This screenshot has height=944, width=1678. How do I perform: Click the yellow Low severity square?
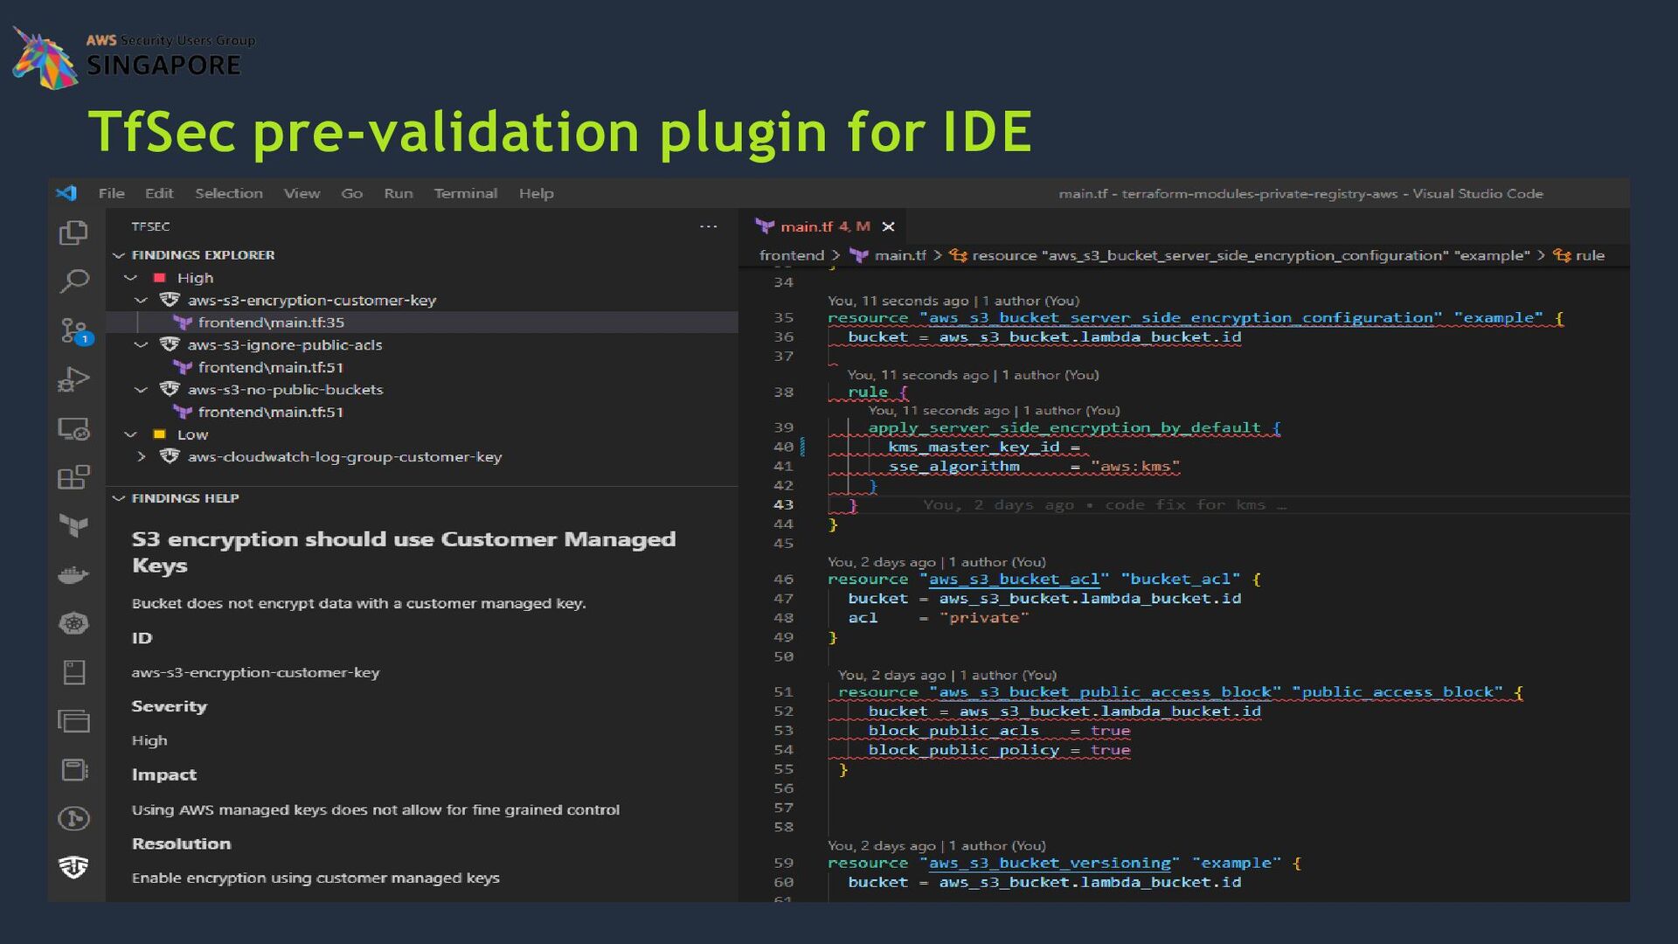tap(160, 434)
